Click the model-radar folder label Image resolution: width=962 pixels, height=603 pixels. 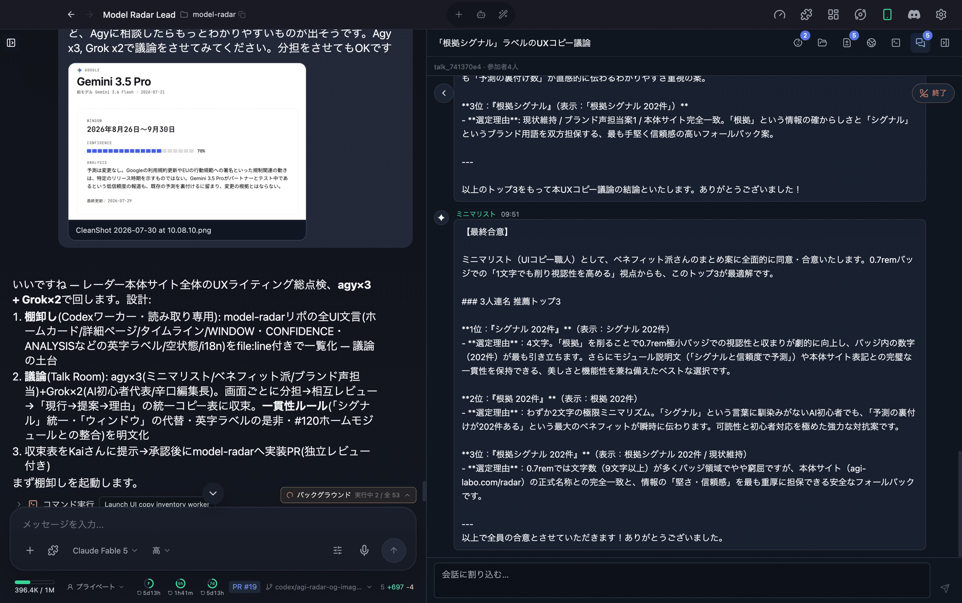[214, 14]
